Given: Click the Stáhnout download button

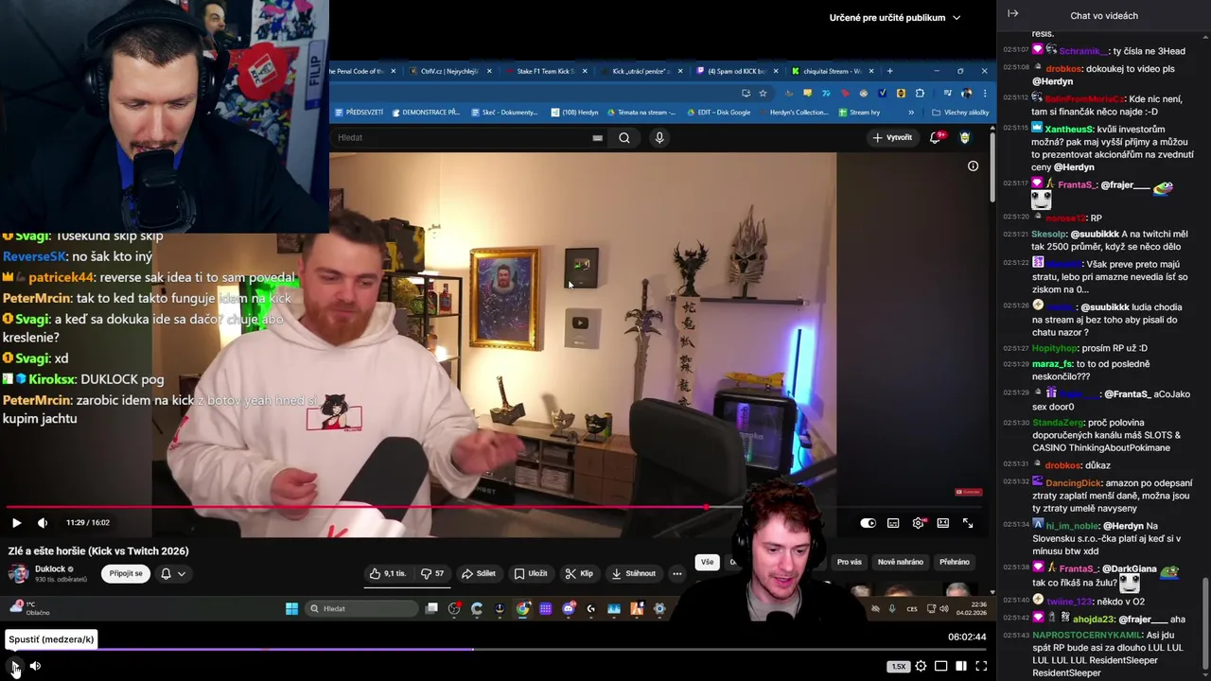Looking at the screenshot, I should click(634, 573).
